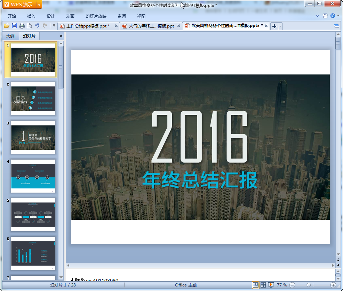The width and height of the screenshot is (343, 291).
Task: Expand the WPS 演示 dropdown arrow
Action: pyautogui.click(x=39, y=5)
